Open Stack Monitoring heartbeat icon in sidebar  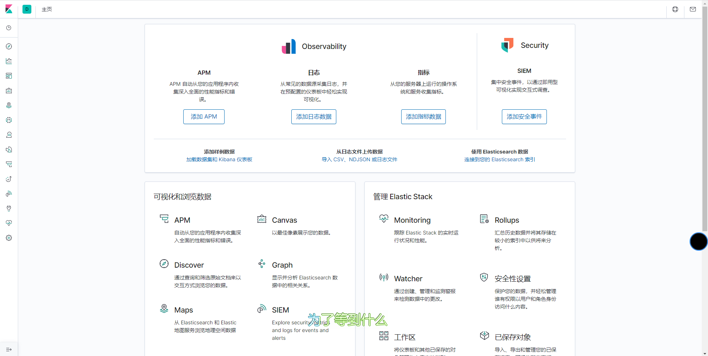pos(9,223)
